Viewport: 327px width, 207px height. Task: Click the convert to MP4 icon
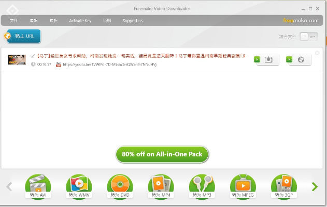tap(161, 186)
